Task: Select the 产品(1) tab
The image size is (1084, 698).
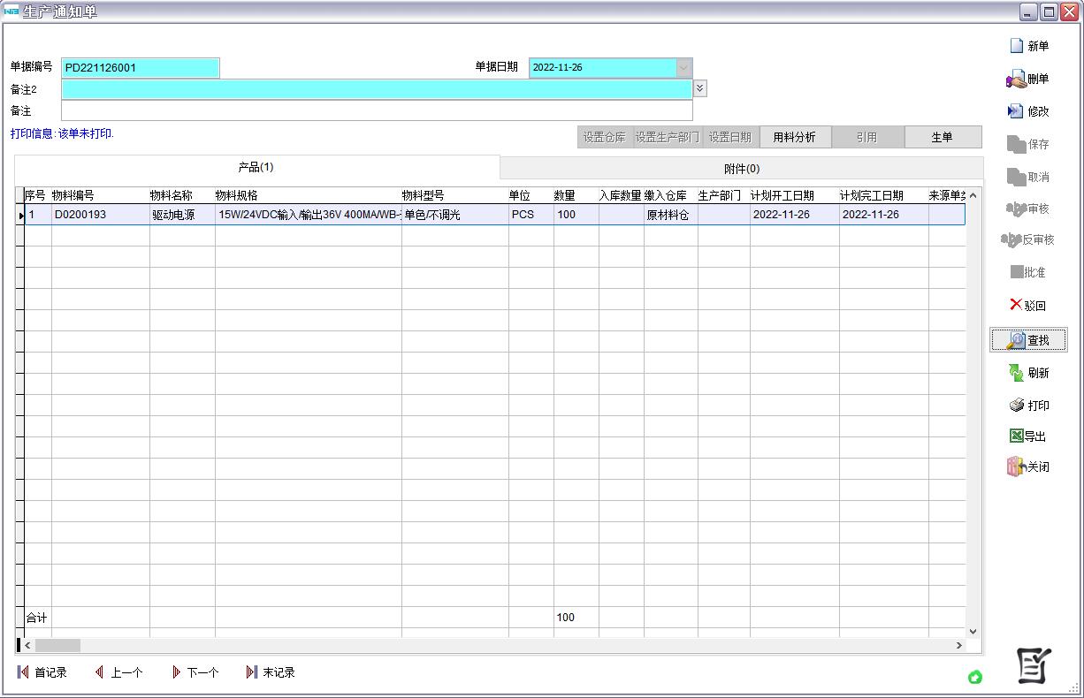Action: pyautogui.click(x=256, y=167)
